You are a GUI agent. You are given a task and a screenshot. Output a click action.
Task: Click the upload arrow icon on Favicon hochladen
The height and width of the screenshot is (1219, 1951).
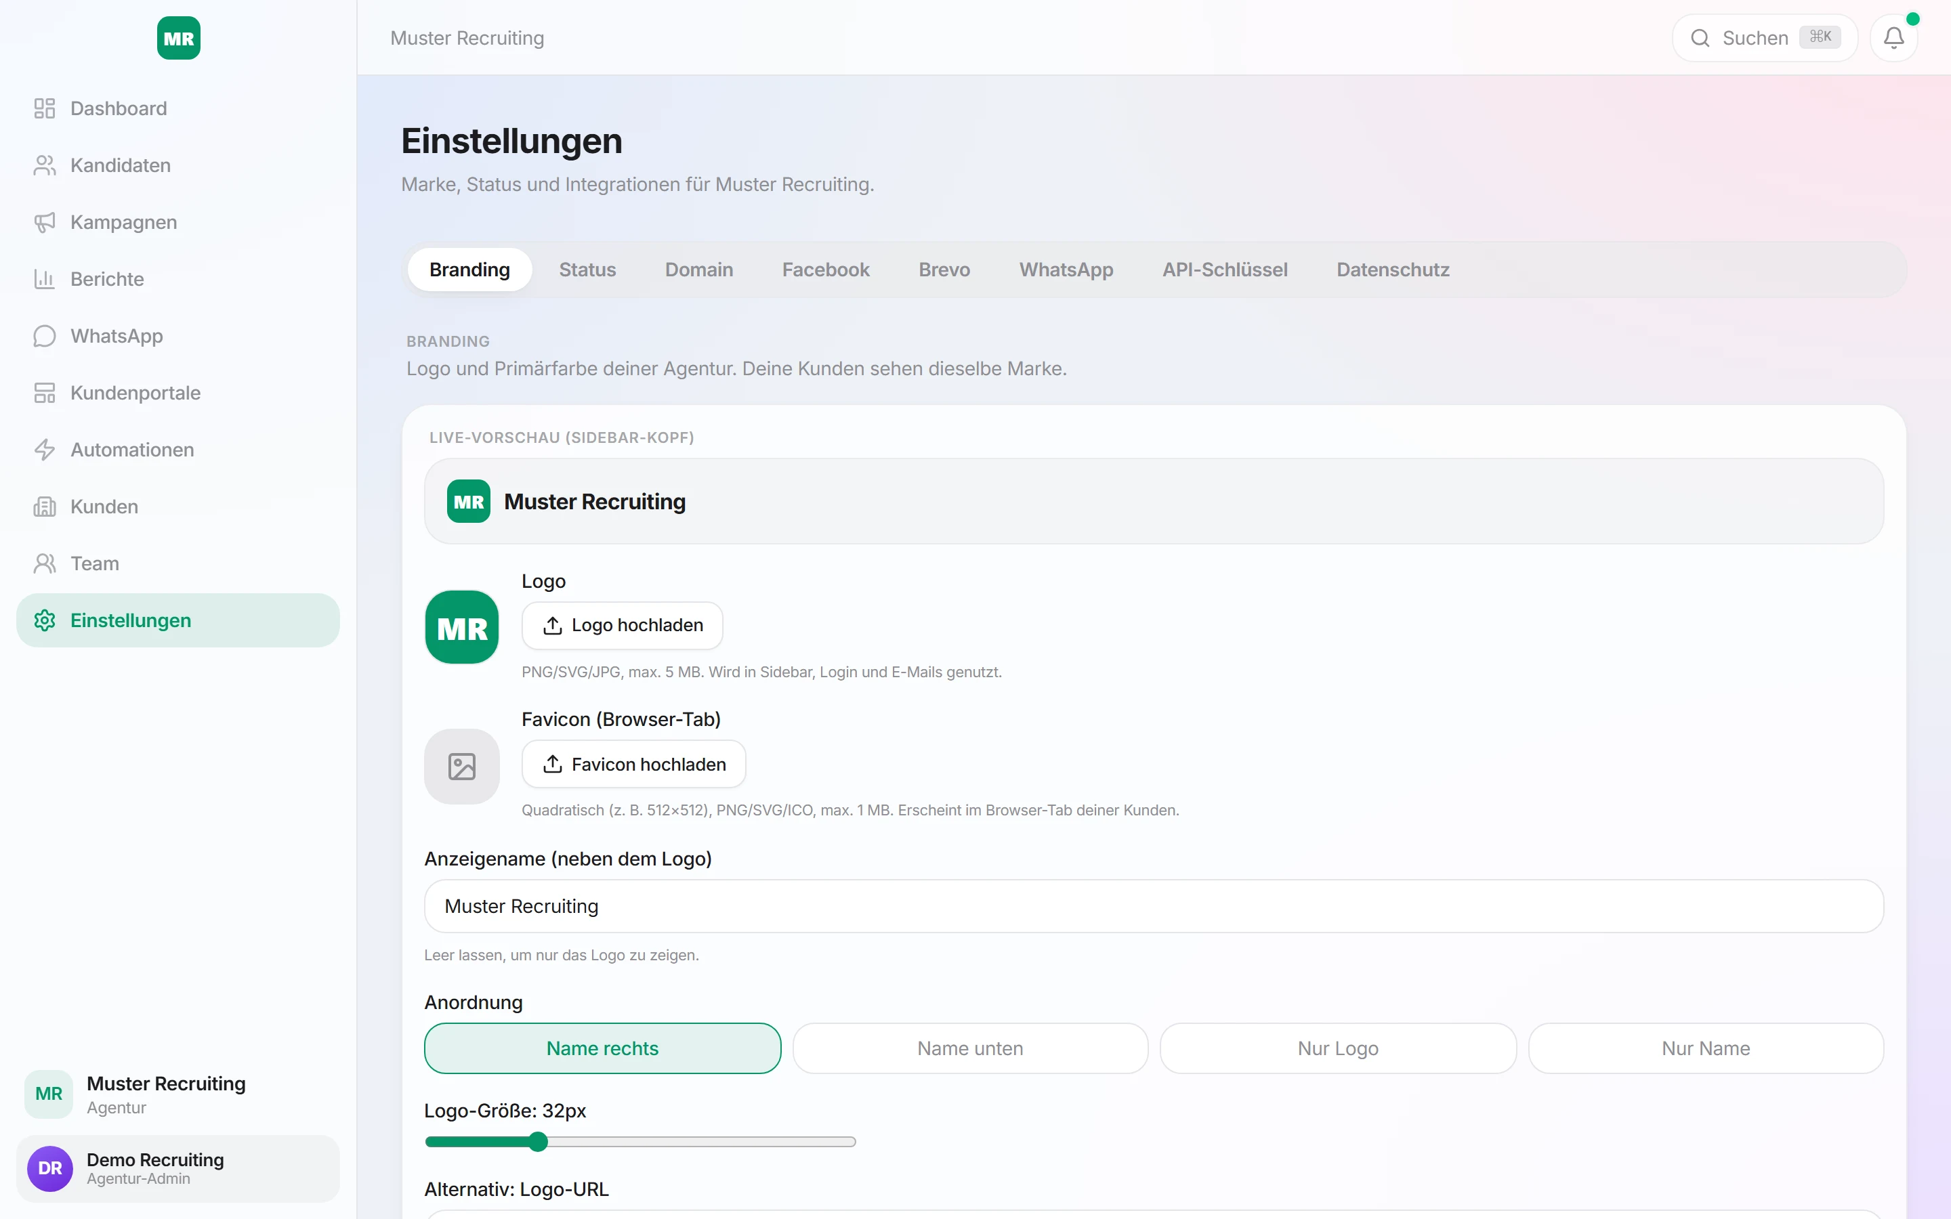tap(552, 763)
